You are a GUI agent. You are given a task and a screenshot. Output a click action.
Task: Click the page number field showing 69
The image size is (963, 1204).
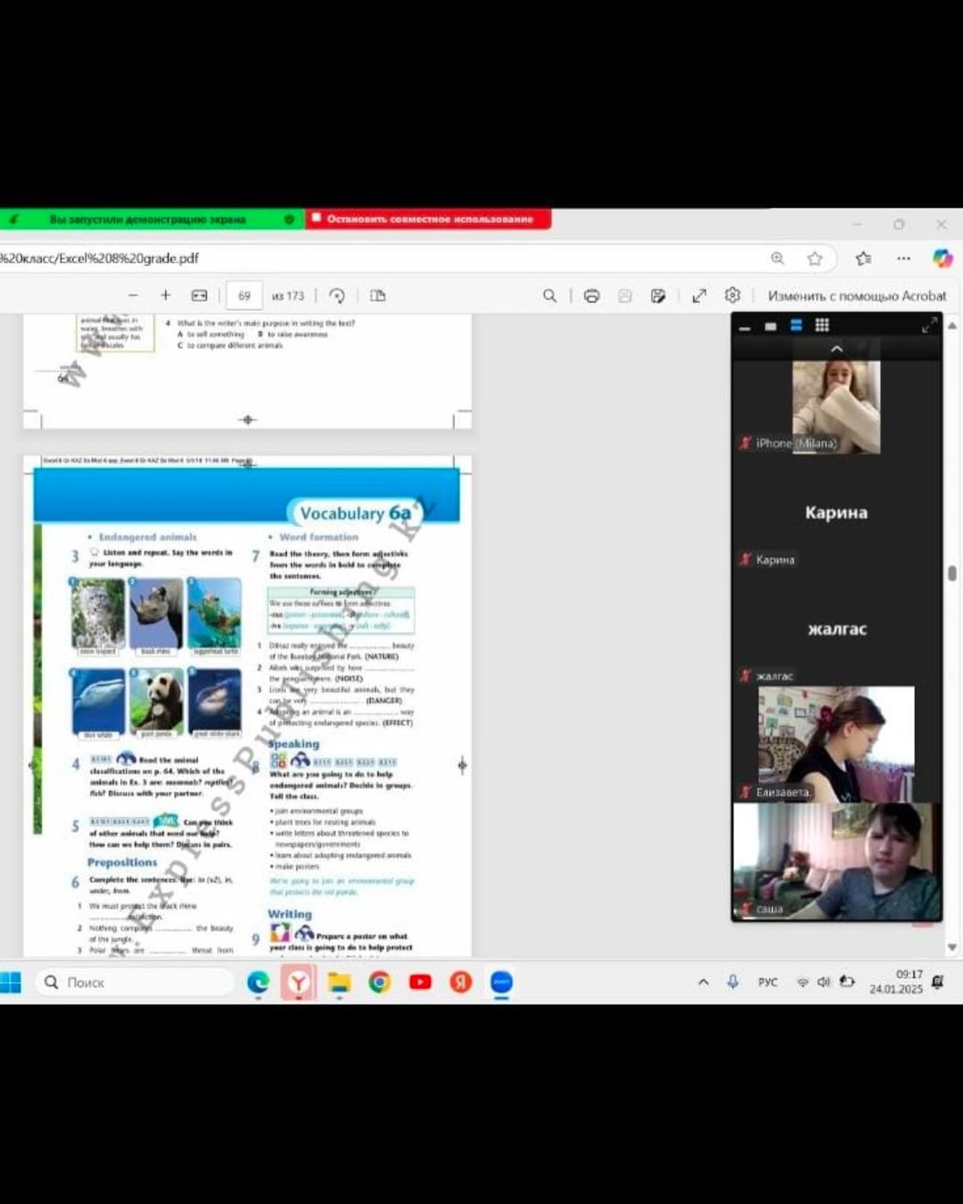pyautogui.click(x=244, y=296)
